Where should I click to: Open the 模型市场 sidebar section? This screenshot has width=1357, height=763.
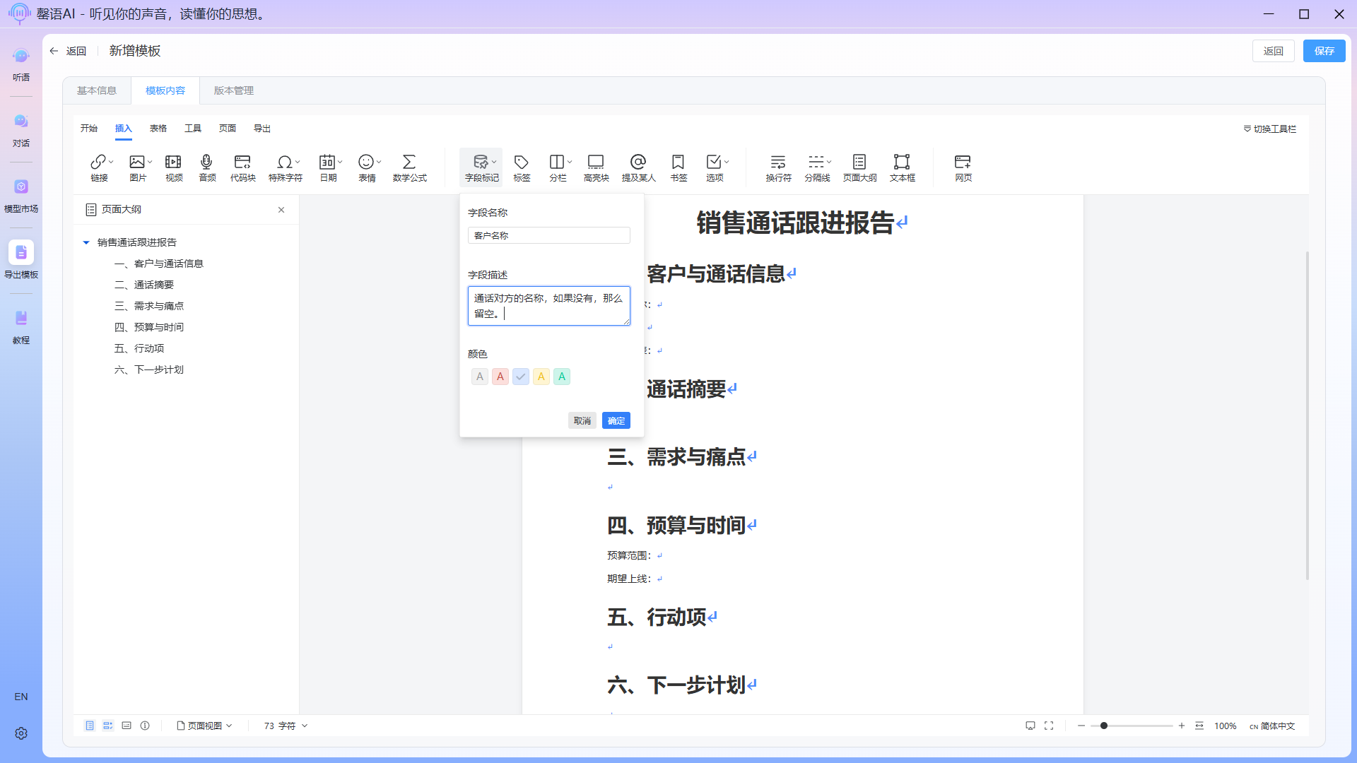click(x=21, y=196)
